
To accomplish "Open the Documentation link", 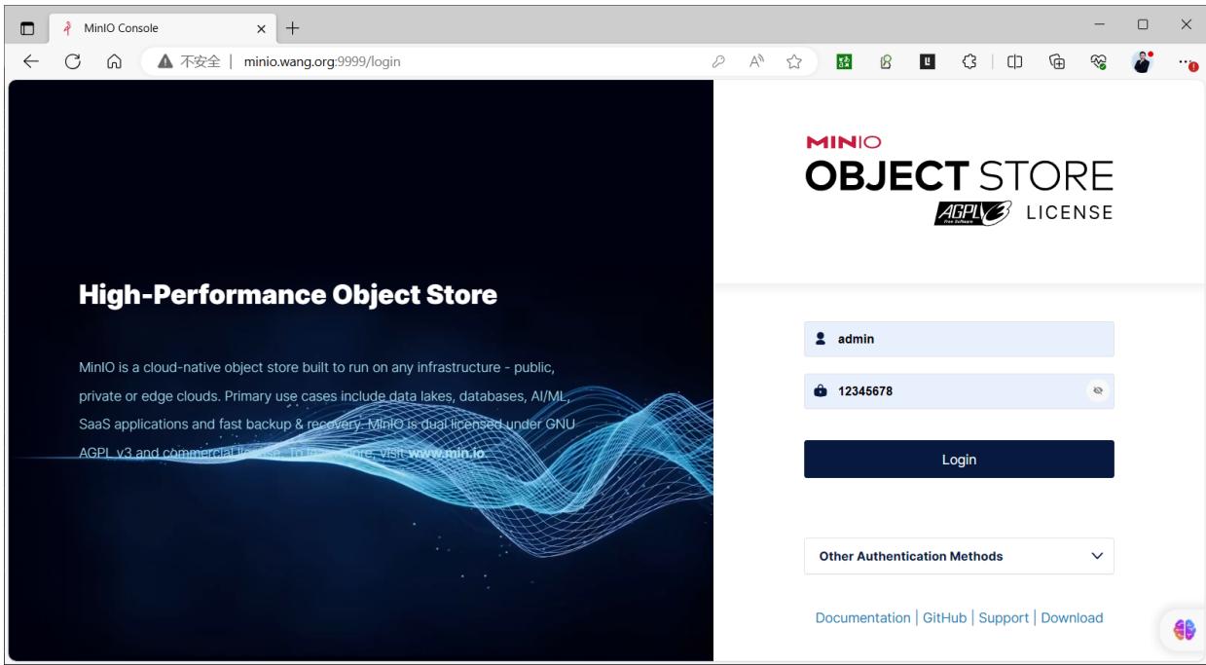I will point(862,617).
